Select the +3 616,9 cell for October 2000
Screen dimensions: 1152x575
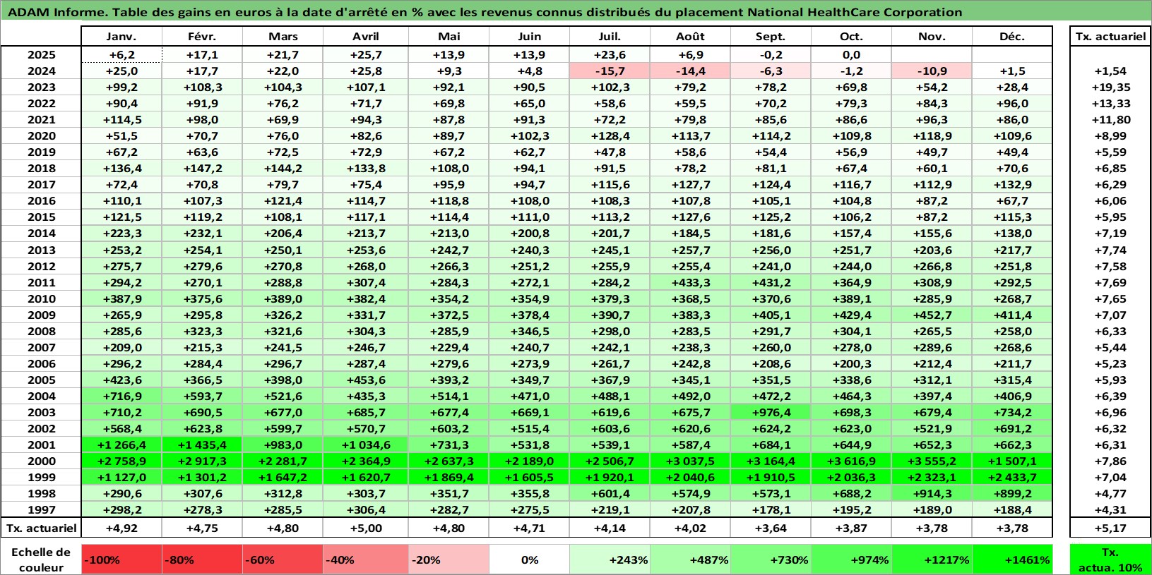(852, 461)
